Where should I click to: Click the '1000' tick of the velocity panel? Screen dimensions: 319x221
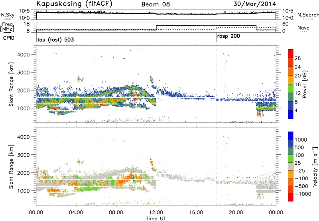(x=23, y=191)
